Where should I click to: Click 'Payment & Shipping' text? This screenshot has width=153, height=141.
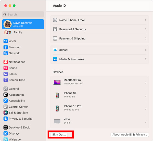(72, 39)
